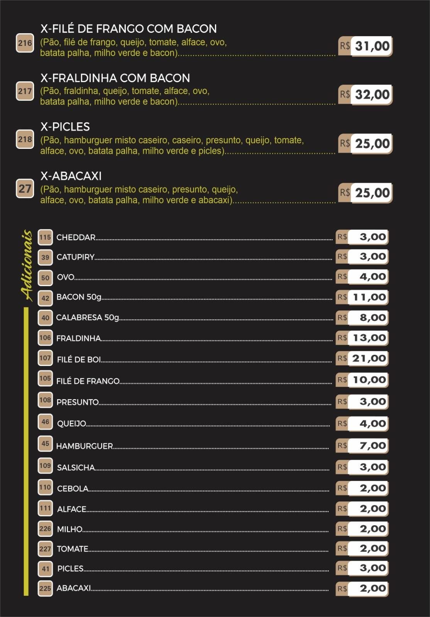Select the X-PICLES item title

tap(65, 127)
